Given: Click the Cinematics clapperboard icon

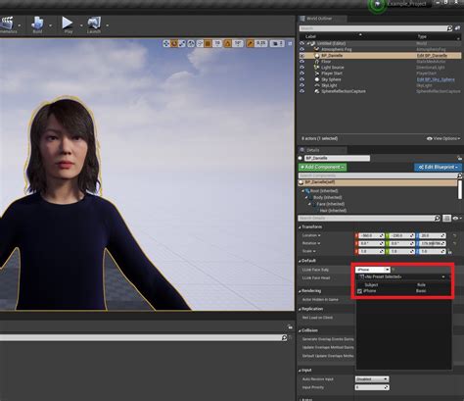Looking at the screenshot, I should [x=8, y=24].
